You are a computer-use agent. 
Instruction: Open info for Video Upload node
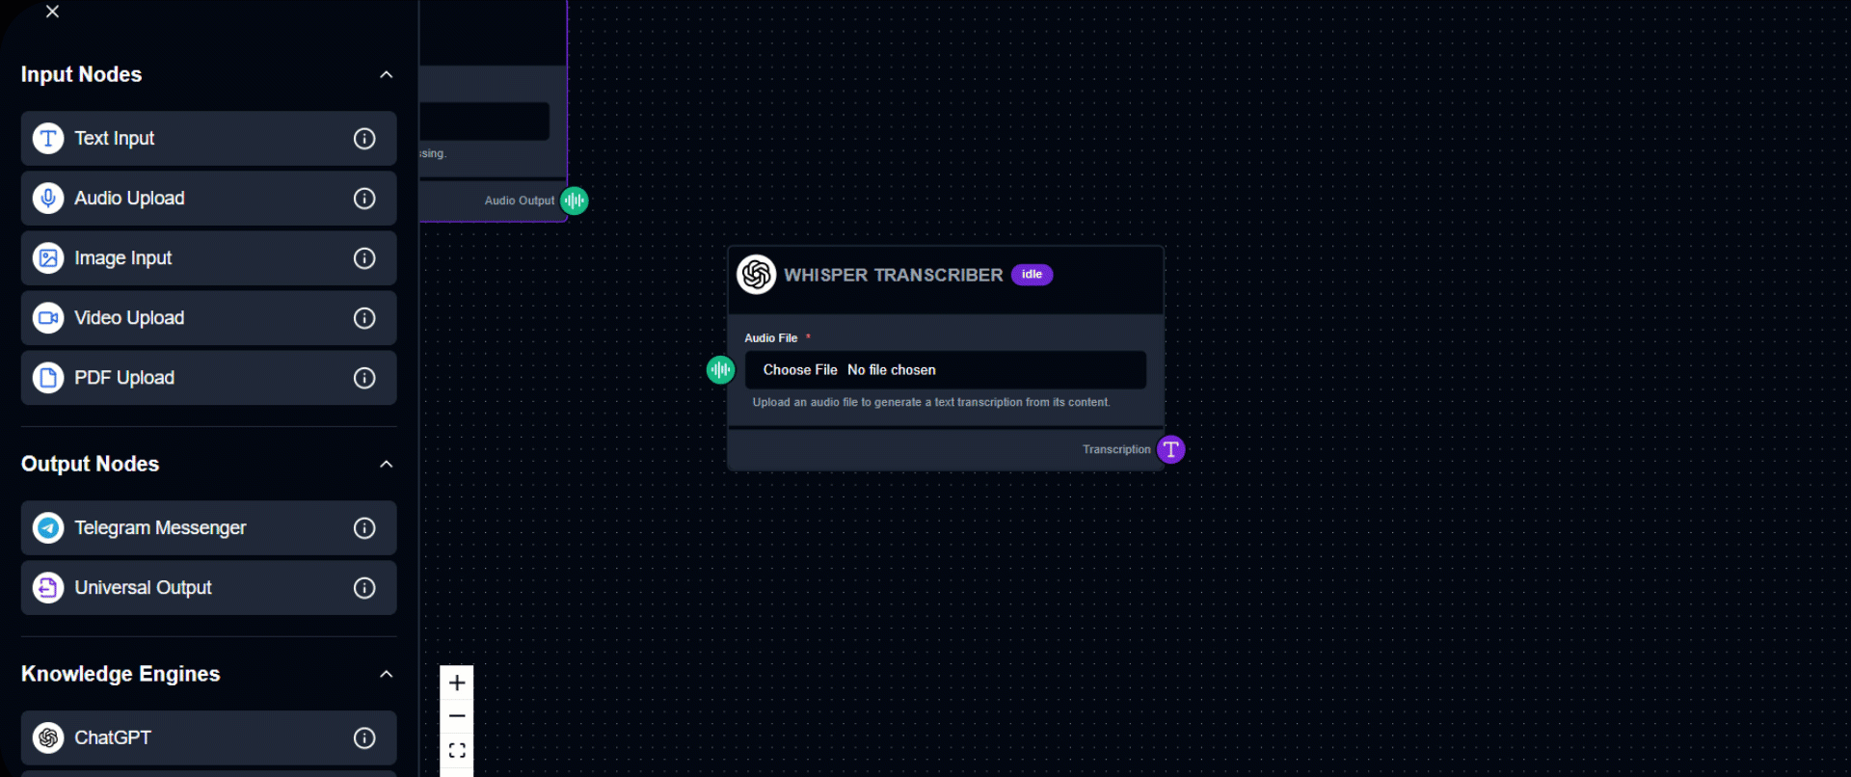pyautogui.click(x=364, y=318)
